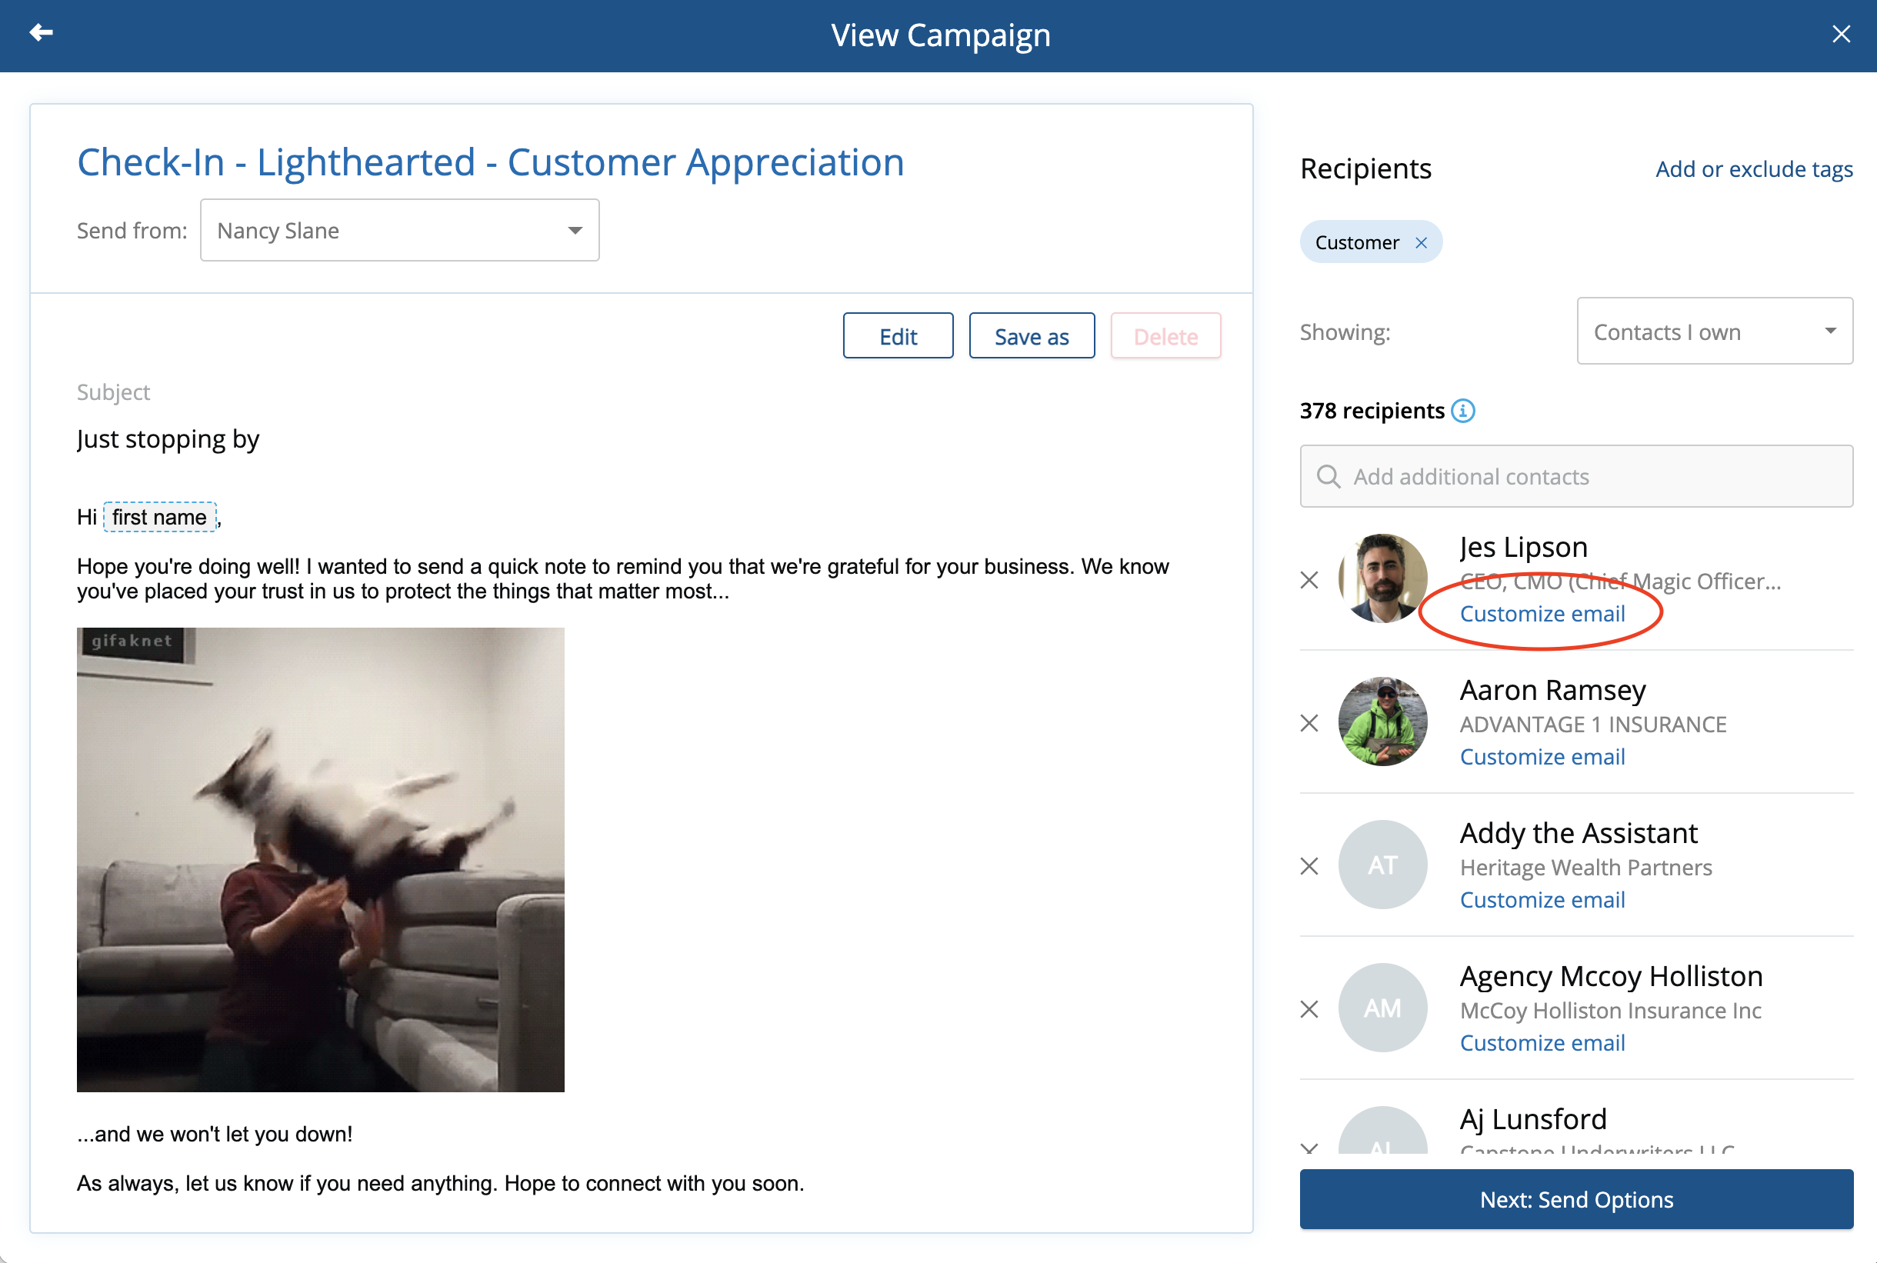1877x1263 pixels.
Task: Remove Agency Mccoy Holliston from recipients
Action: click(1309, 1009)
